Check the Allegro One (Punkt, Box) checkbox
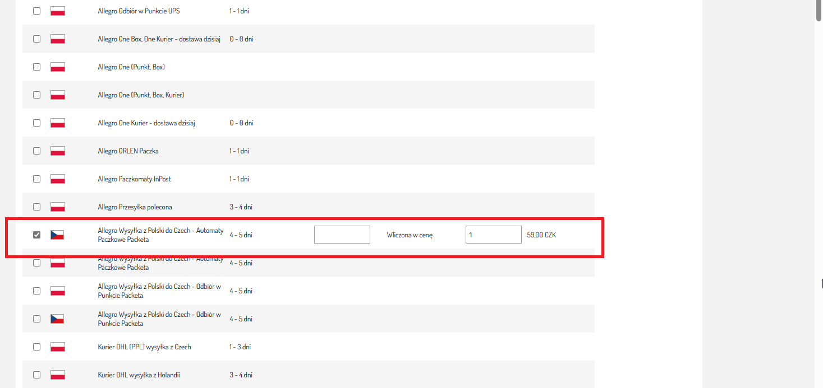823x388 pixels. pyautogui.click(x=36, y=67)
